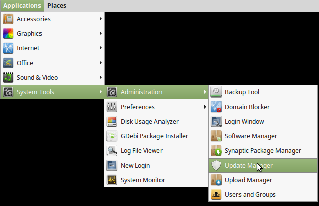Click the Backup Tool clock icon
The height and width of the screenshot is (206, 319).
click(x=216, y=92)
